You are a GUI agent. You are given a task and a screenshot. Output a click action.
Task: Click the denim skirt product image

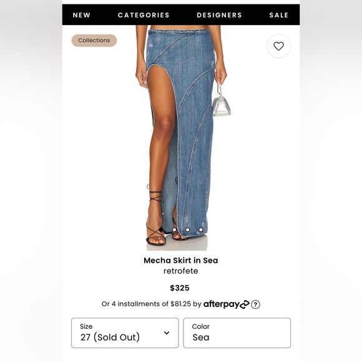pos(181,138)
